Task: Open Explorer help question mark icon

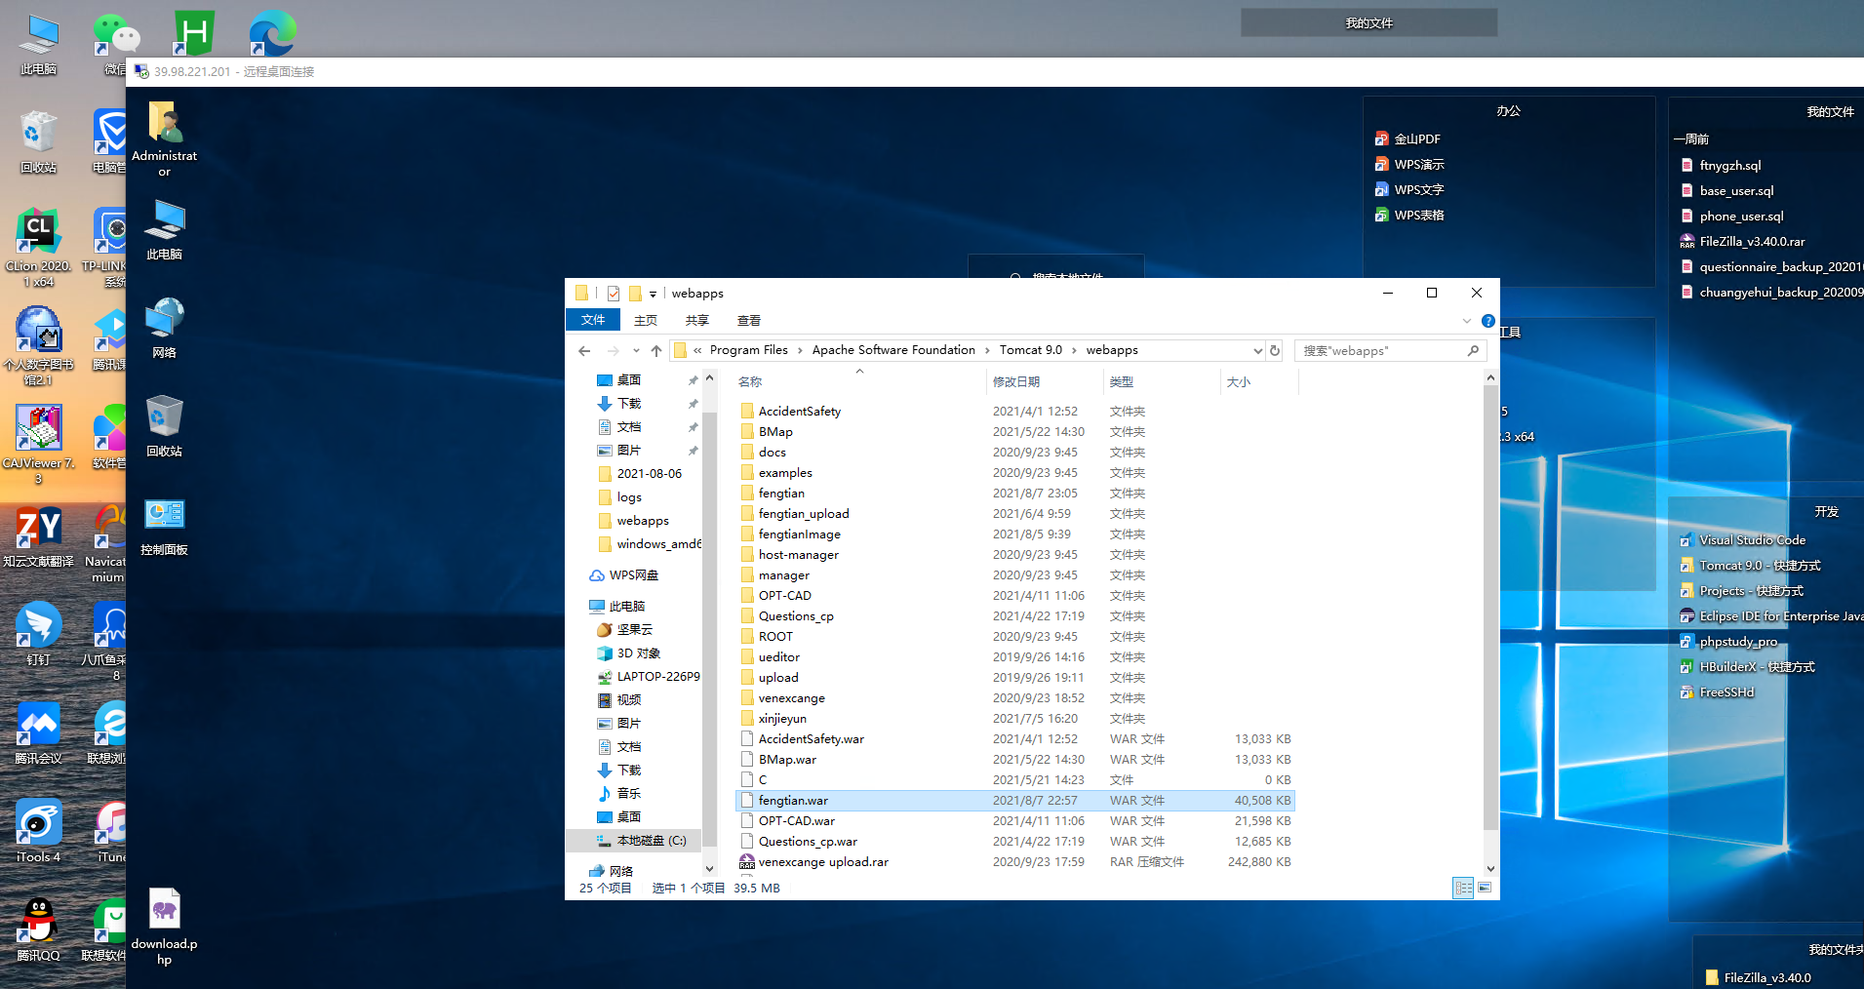Action: click(1487, 321)
